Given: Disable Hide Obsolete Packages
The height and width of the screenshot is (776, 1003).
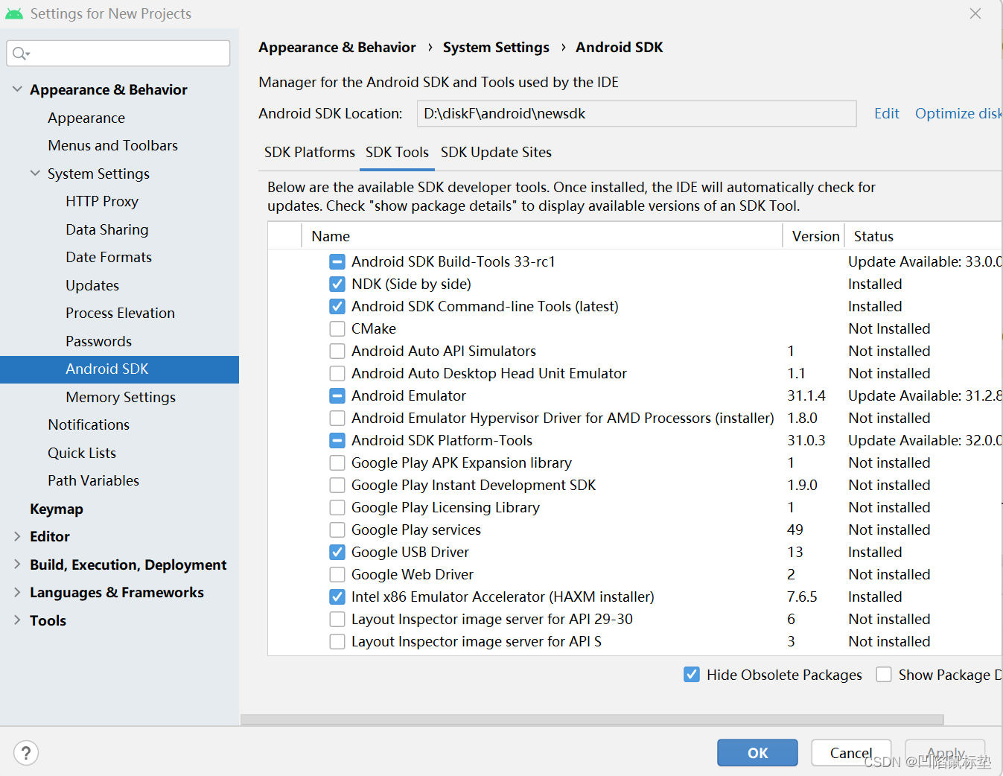Looking at the screenshot, I should coord(692,675).
